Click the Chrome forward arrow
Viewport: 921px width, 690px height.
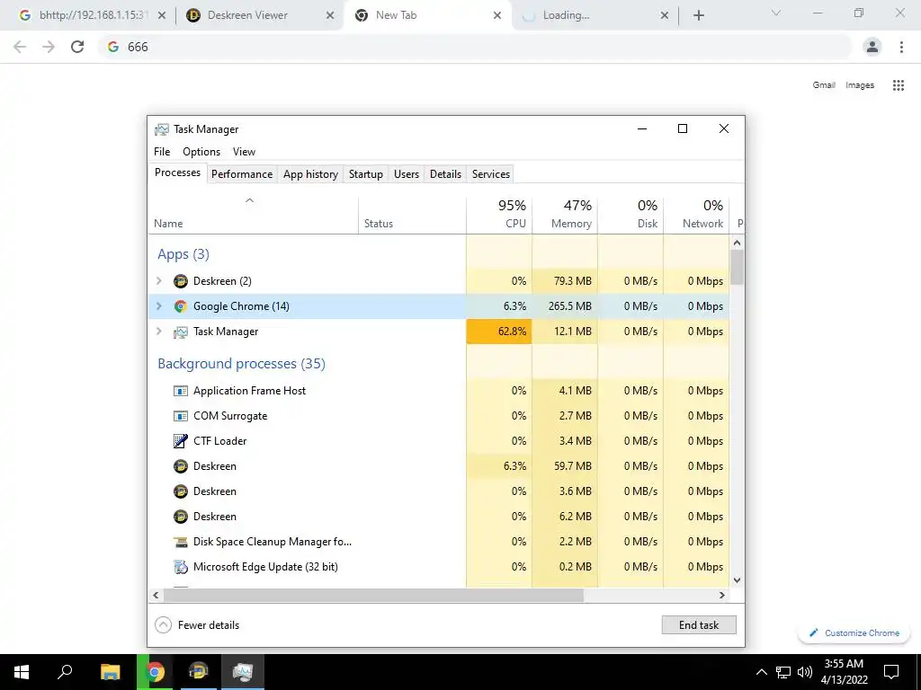(x=49, y=47)
